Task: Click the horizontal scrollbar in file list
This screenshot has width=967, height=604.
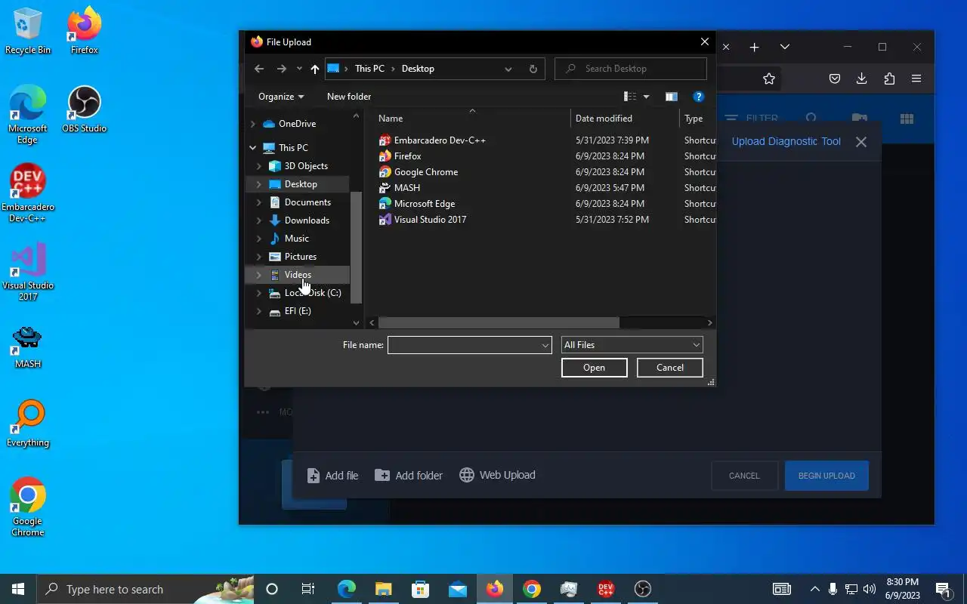Action: tap(499, 323)
